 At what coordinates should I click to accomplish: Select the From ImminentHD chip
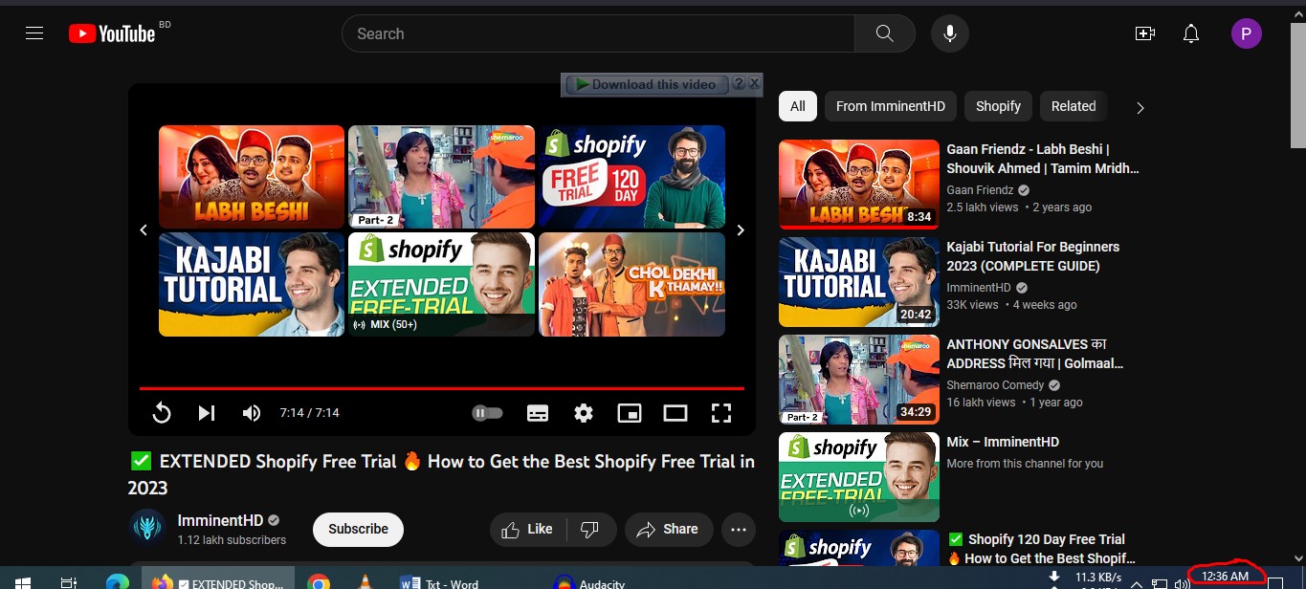tap(890, 106)
